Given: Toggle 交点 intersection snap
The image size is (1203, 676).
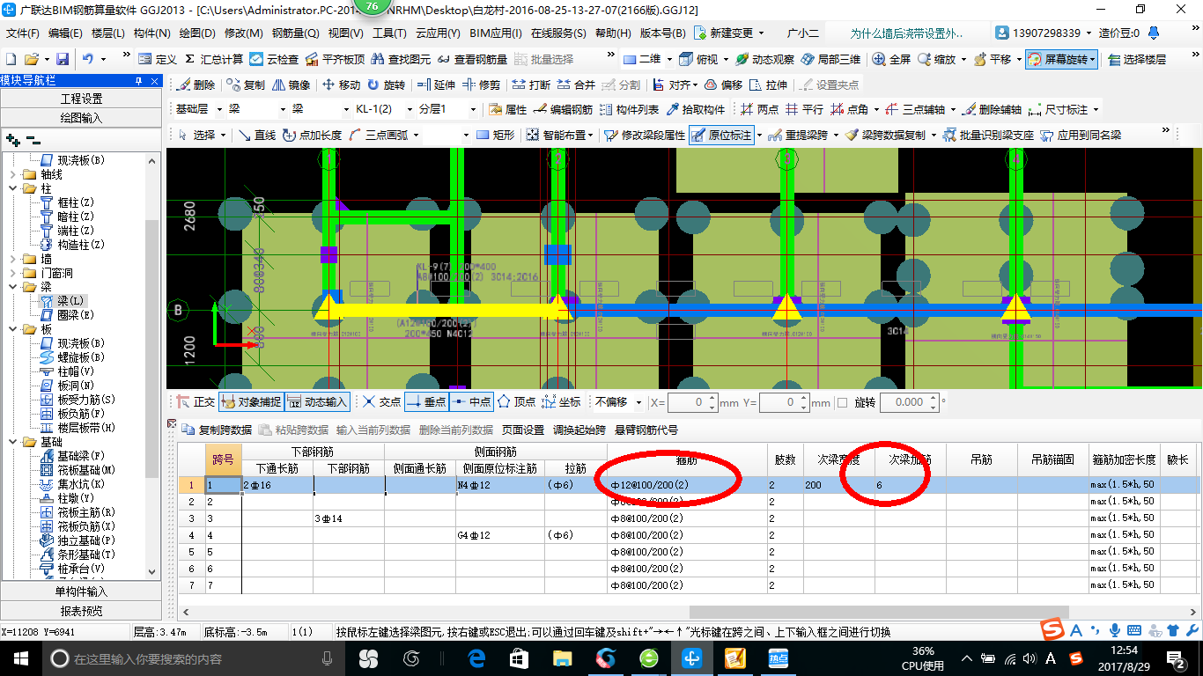Looking at the screenshot, I should click(381, 402).
